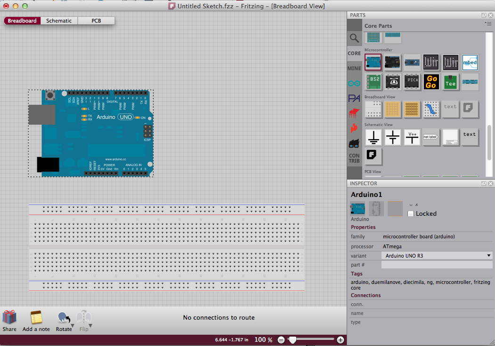Viewport: 495px width, 346px height.
Task: Select the breadboard on the canvas
Action: (x=167, y=247)
